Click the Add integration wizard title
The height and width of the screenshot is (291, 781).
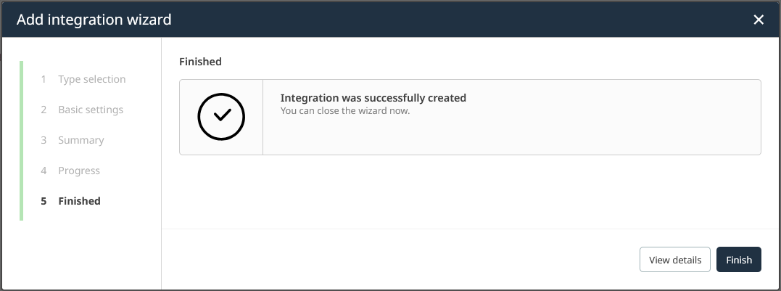point(94,20)
